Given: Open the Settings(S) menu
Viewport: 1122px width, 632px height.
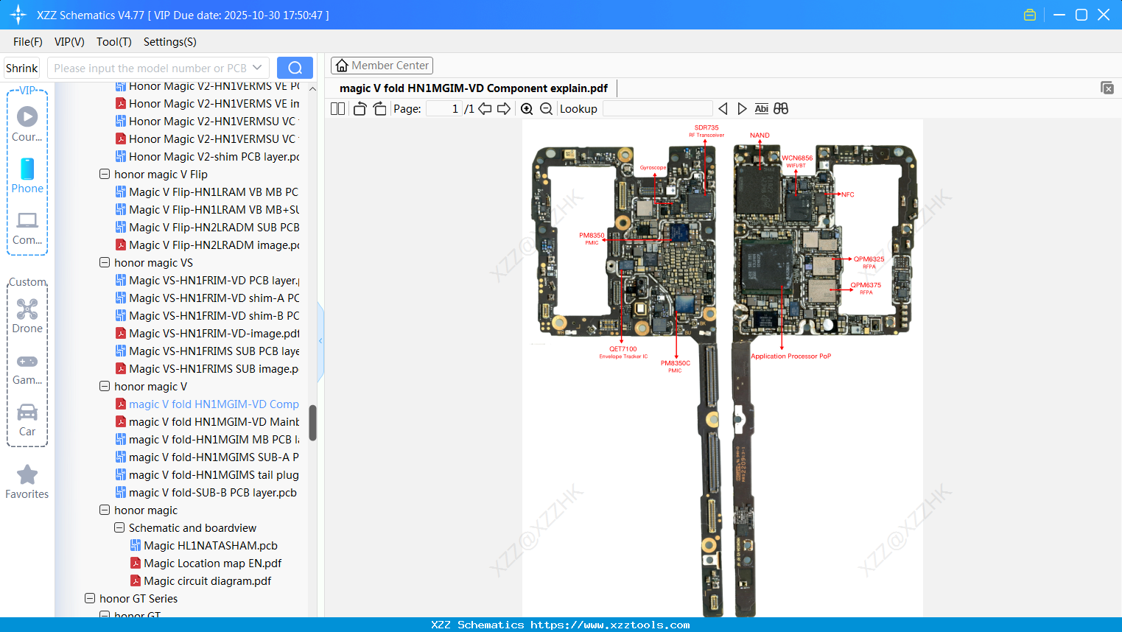Looking at the screenshot, I should point(170,42).
